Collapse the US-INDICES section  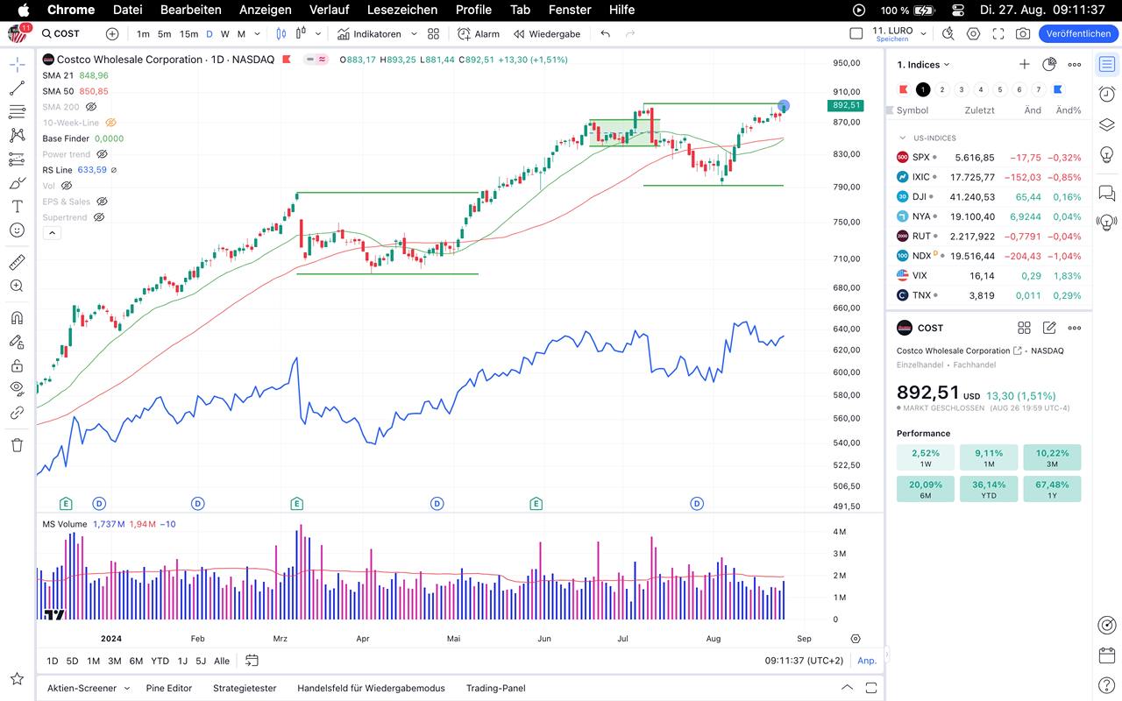point(902,138)
